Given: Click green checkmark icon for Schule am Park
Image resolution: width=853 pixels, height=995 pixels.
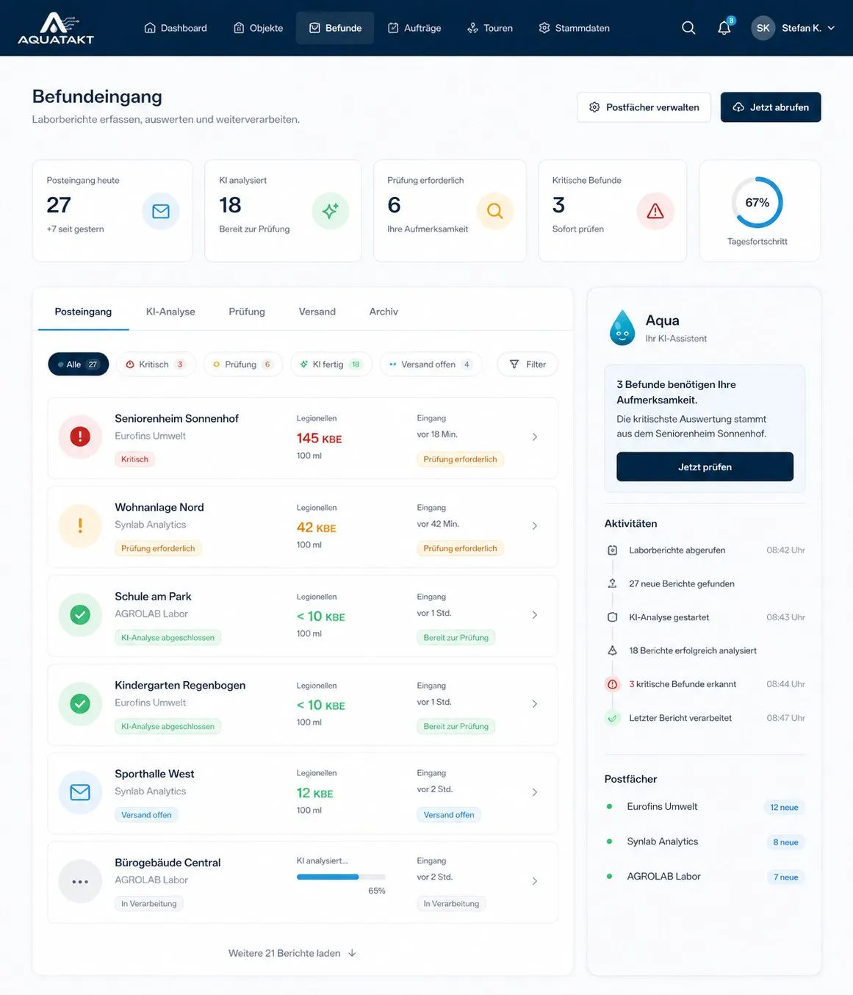Looking at the screenshot, I should point(80,614).
